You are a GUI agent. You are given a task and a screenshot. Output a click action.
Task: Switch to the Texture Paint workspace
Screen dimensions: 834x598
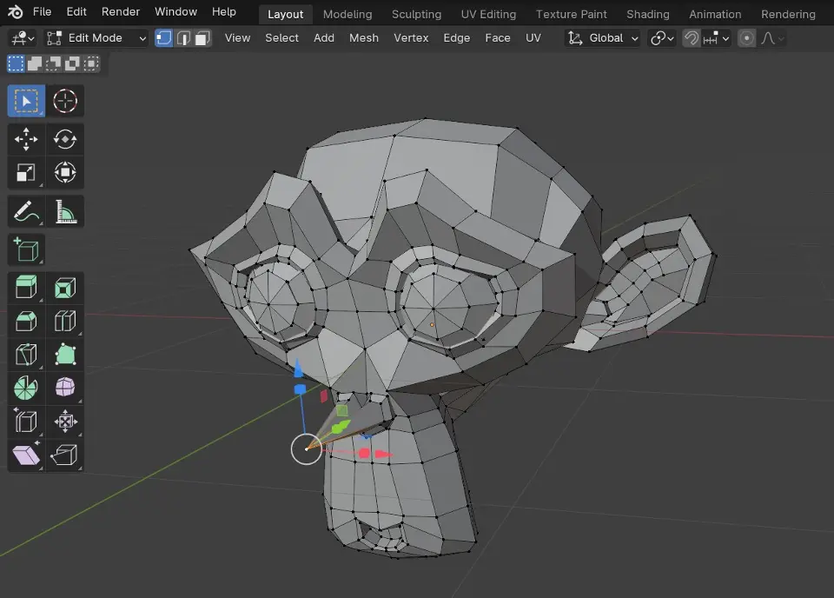572,15
